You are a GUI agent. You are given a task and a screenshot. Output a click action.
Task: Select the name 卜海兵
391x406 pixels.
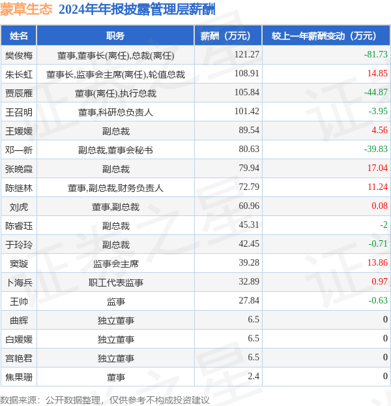(x=19, y=283)
